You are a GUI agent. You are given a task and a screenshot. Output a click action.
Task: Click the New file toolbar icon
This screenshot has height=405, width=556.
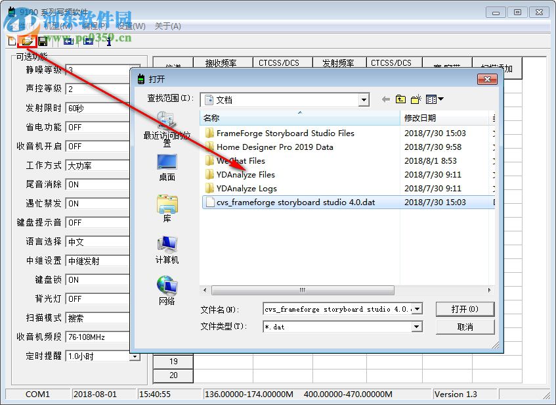pyautogui.click(x=12, y=41)
